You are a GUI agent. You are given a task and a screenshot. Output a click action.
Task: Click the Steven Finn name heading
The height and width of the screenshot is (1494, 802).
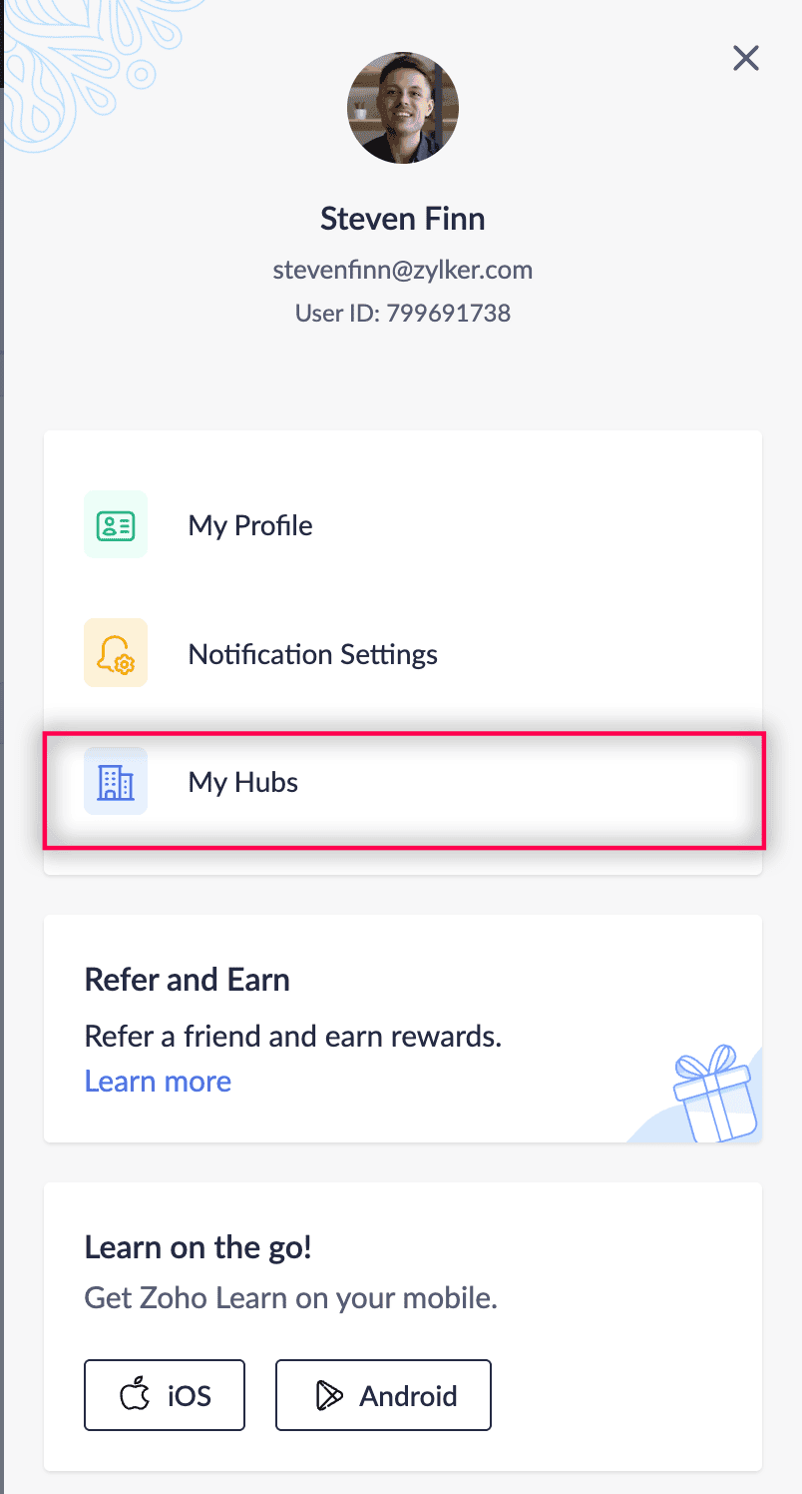pyautogui.click(x=403, y=218)
